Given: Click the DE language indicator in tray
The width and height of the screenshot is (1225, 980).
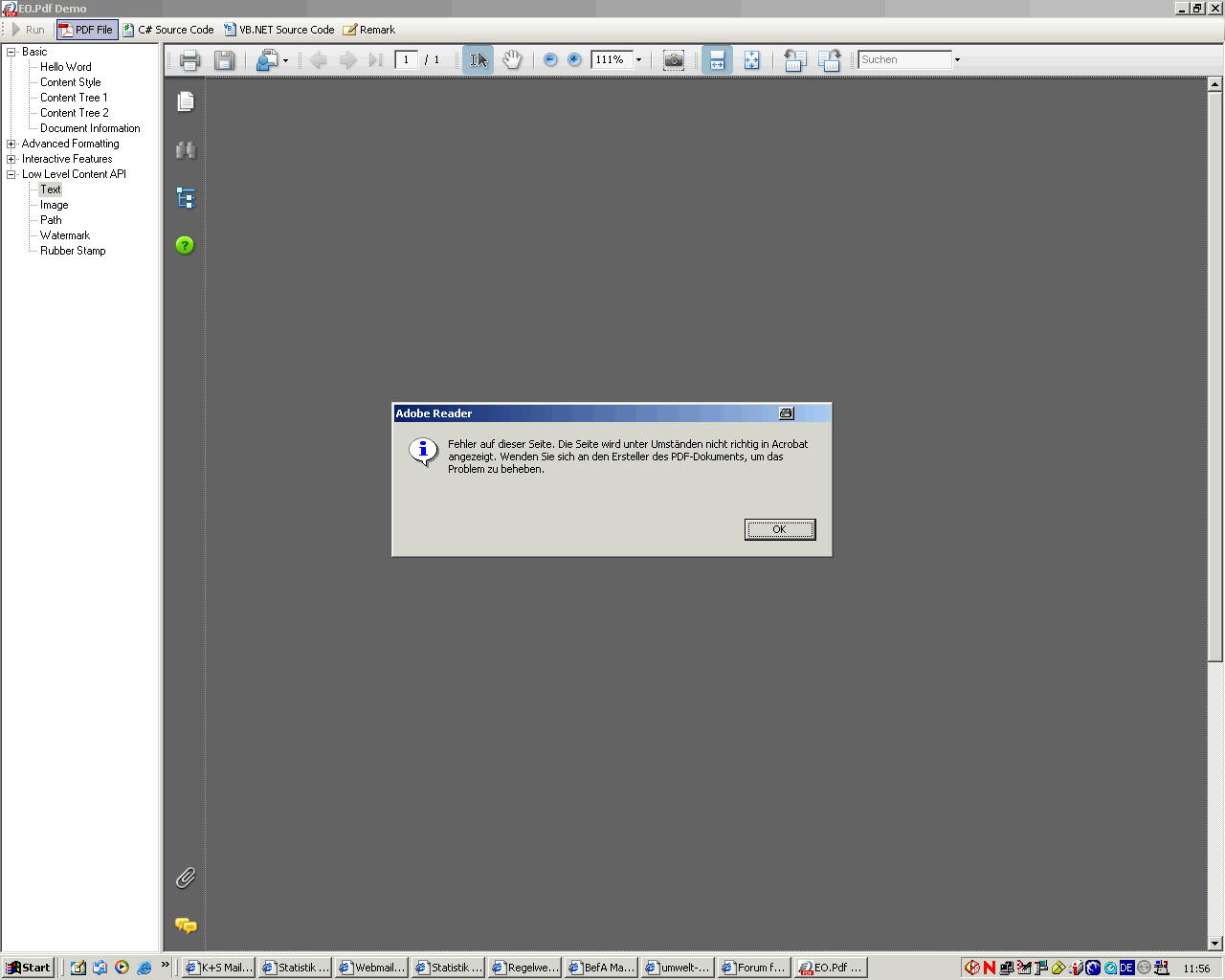Looking at the screenshot, I should [1126, 968].
